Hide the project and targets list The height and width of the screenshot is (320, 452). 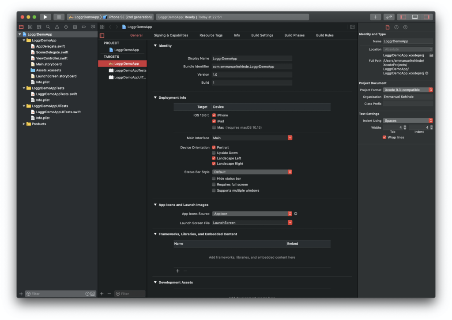click(102, 35)
